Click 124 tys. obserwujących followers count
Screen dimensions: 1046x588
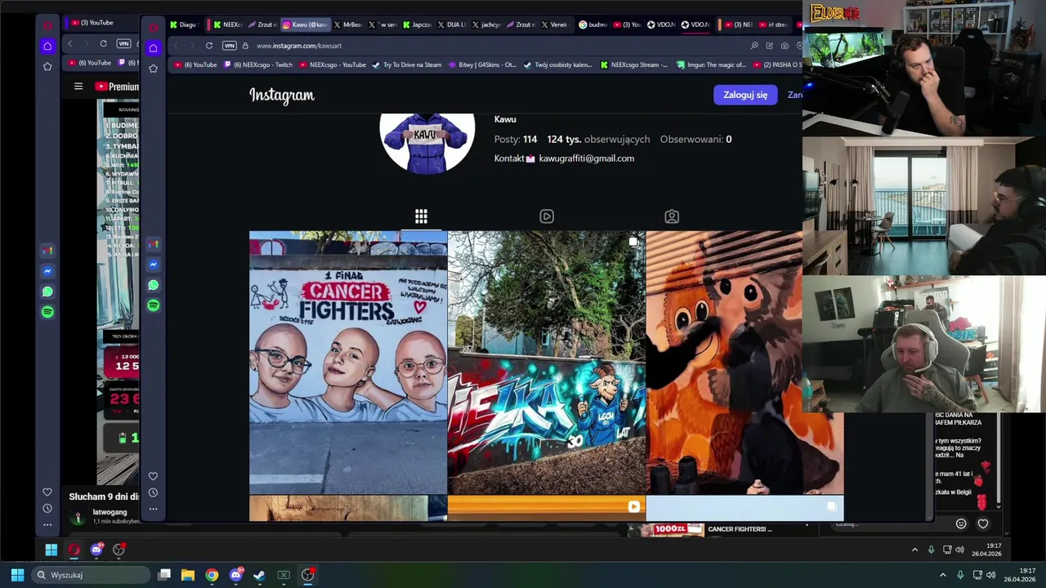click(x=598, y=140)
